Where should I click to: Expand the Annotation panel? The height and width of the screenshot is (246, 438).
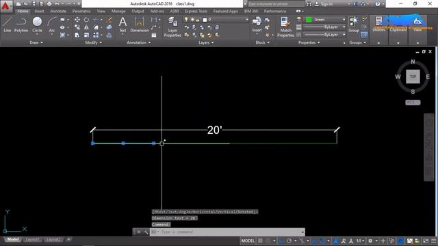point(138,42)
